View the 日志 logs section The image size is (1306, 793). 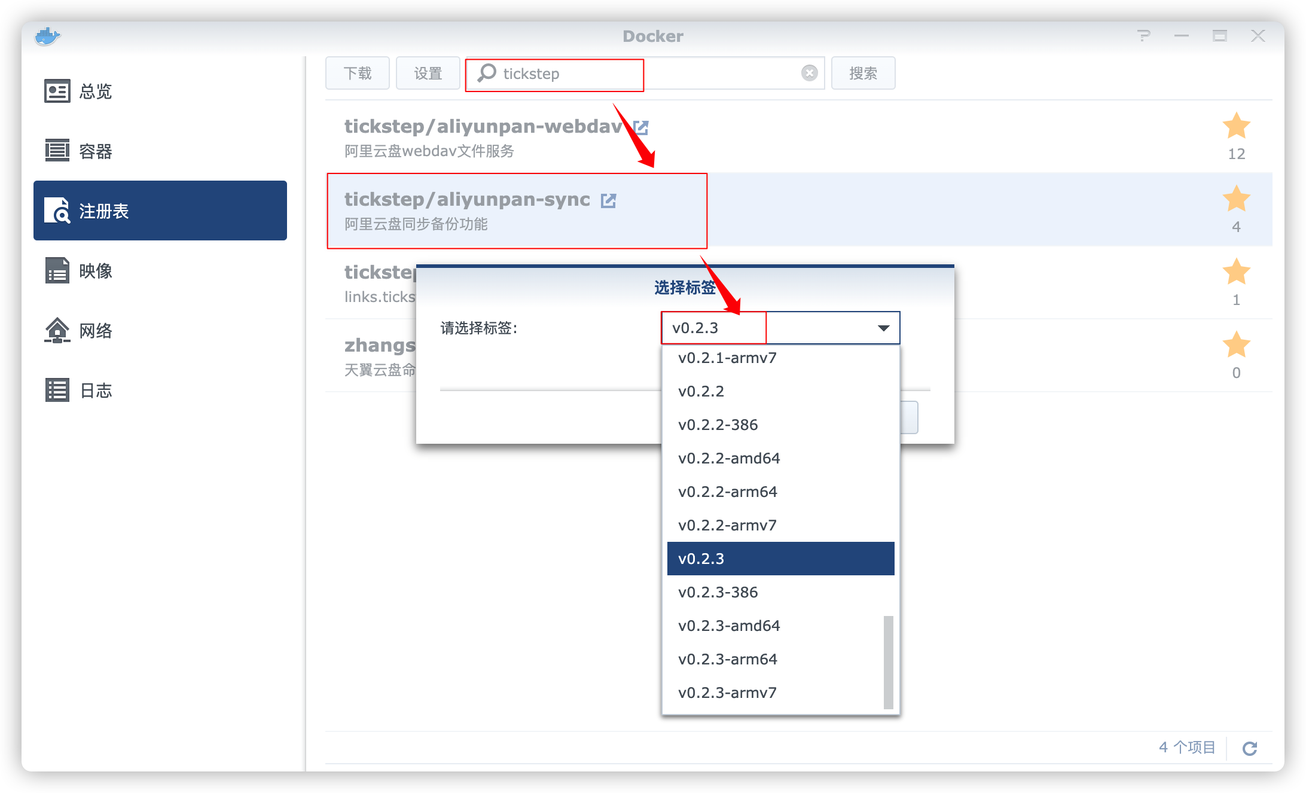coord(160,390)
